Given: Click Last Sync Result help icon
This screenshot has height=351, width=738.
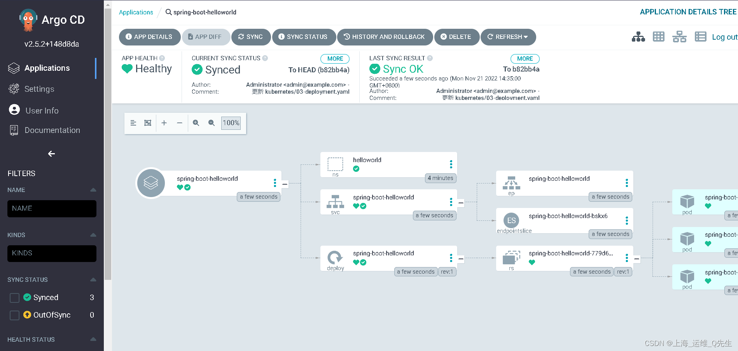Looking at the screenshot, I should (x=430, y=58).
